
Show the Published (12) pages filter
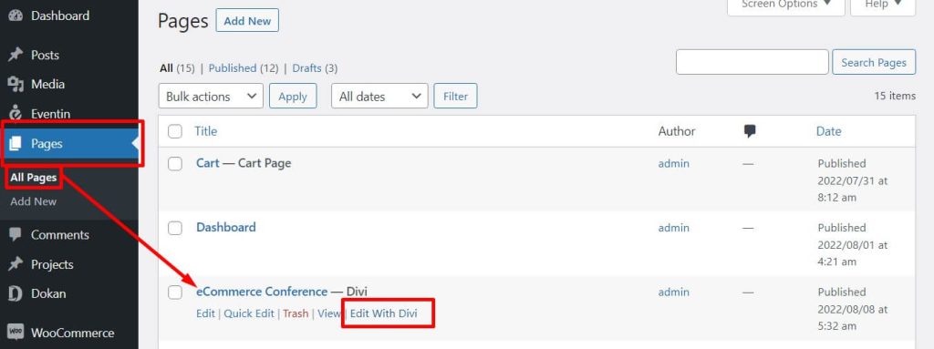coord(244,68)
